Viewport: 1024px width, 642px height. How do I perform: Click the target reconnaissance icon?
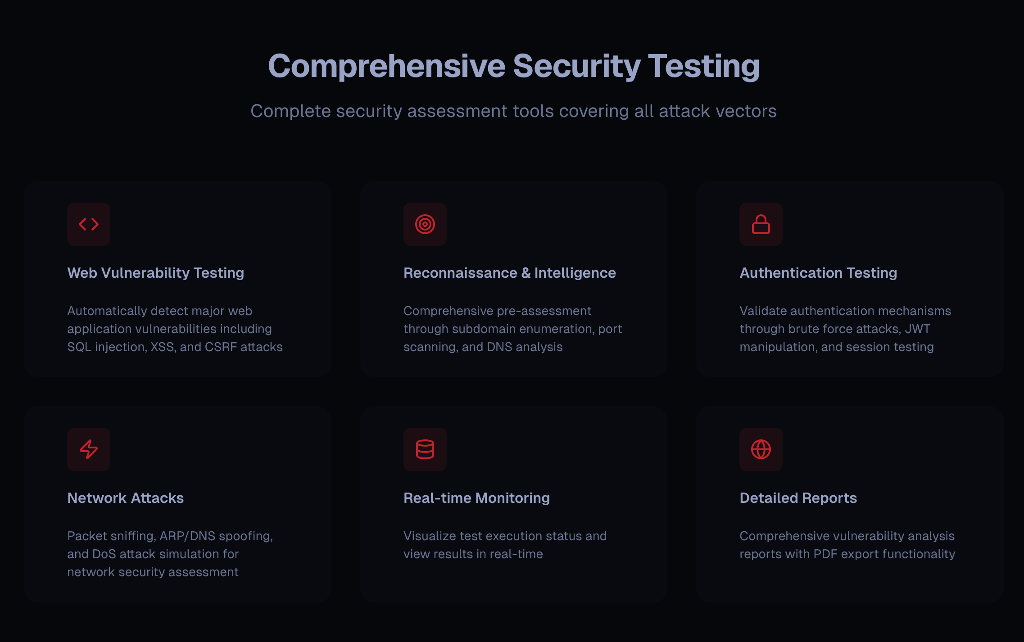pyautogui.click(x=425, y=224)
